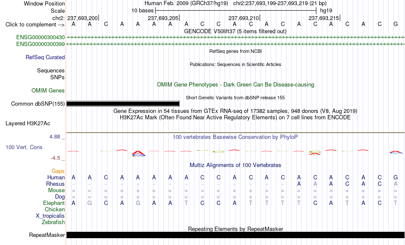The width and height of the screenshot is (405, 245).
Task: Open 'Publications: Sequences in Scientific Articles' title
Action: pos(235,64)
